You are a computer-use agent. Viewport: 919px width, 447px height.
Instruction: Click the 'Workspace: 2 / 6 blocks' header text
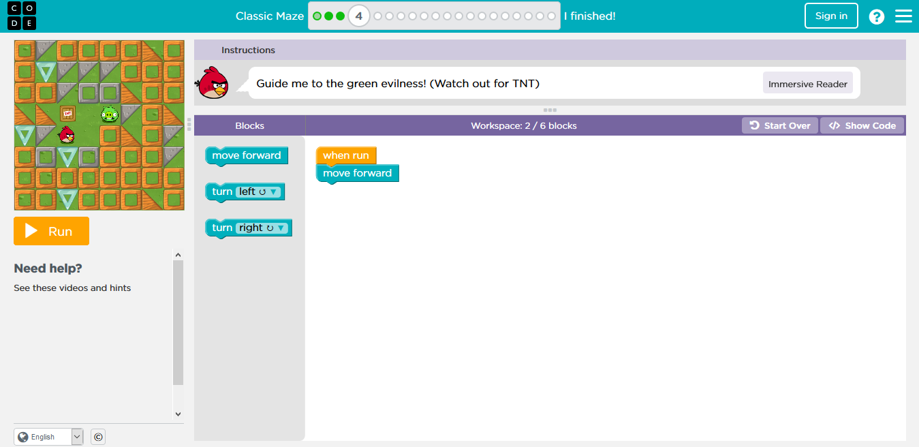pyautogui.click(x=524, y=125)
